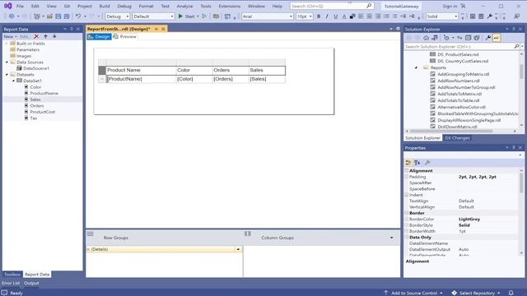Open the File menu
527x296 pixels.
tap(20, 6)
